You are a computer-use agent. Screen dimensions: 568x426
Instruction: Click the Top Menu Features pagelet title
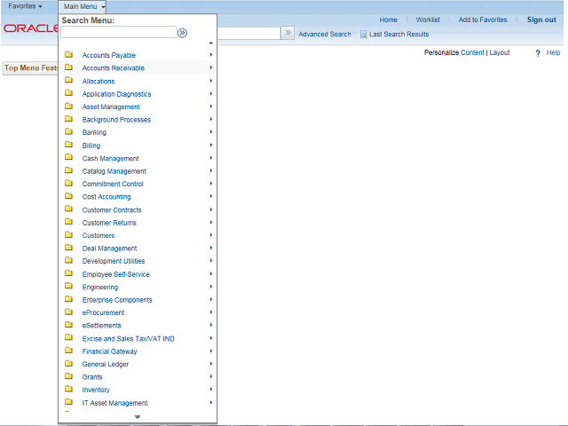tap(31, 67)
